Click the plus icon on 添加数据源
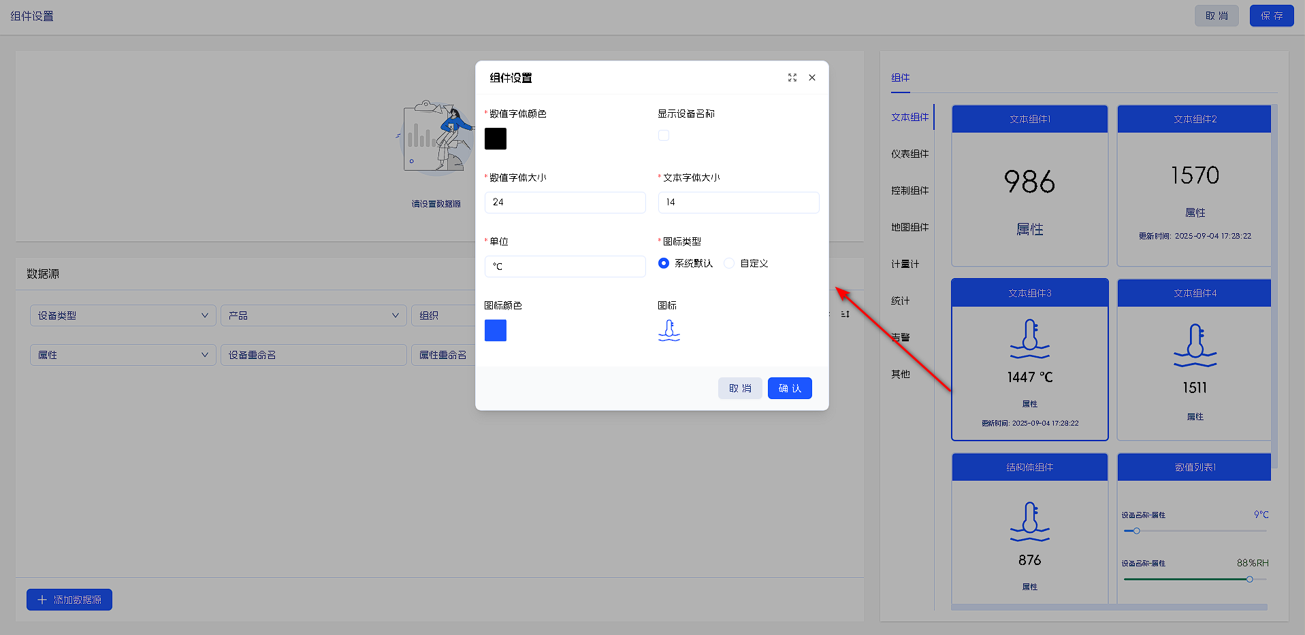Viewport: 1305px width, 635px height. tap(42, 600)
